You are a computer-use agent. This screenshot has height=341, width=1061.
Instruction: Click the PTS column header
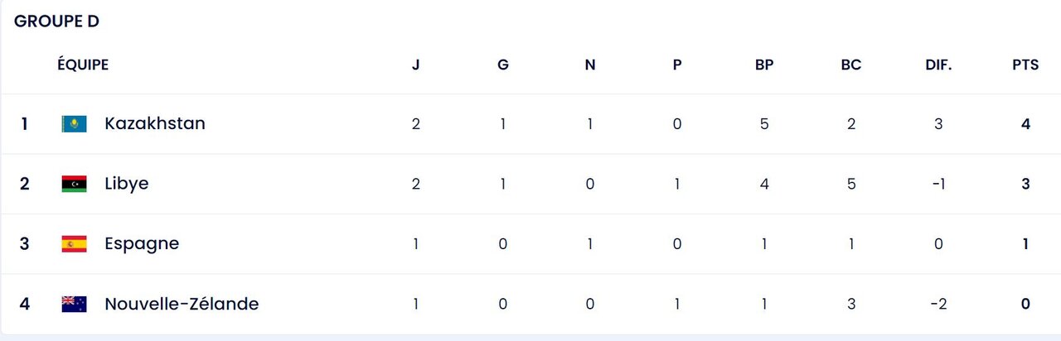click(1025, 65)
